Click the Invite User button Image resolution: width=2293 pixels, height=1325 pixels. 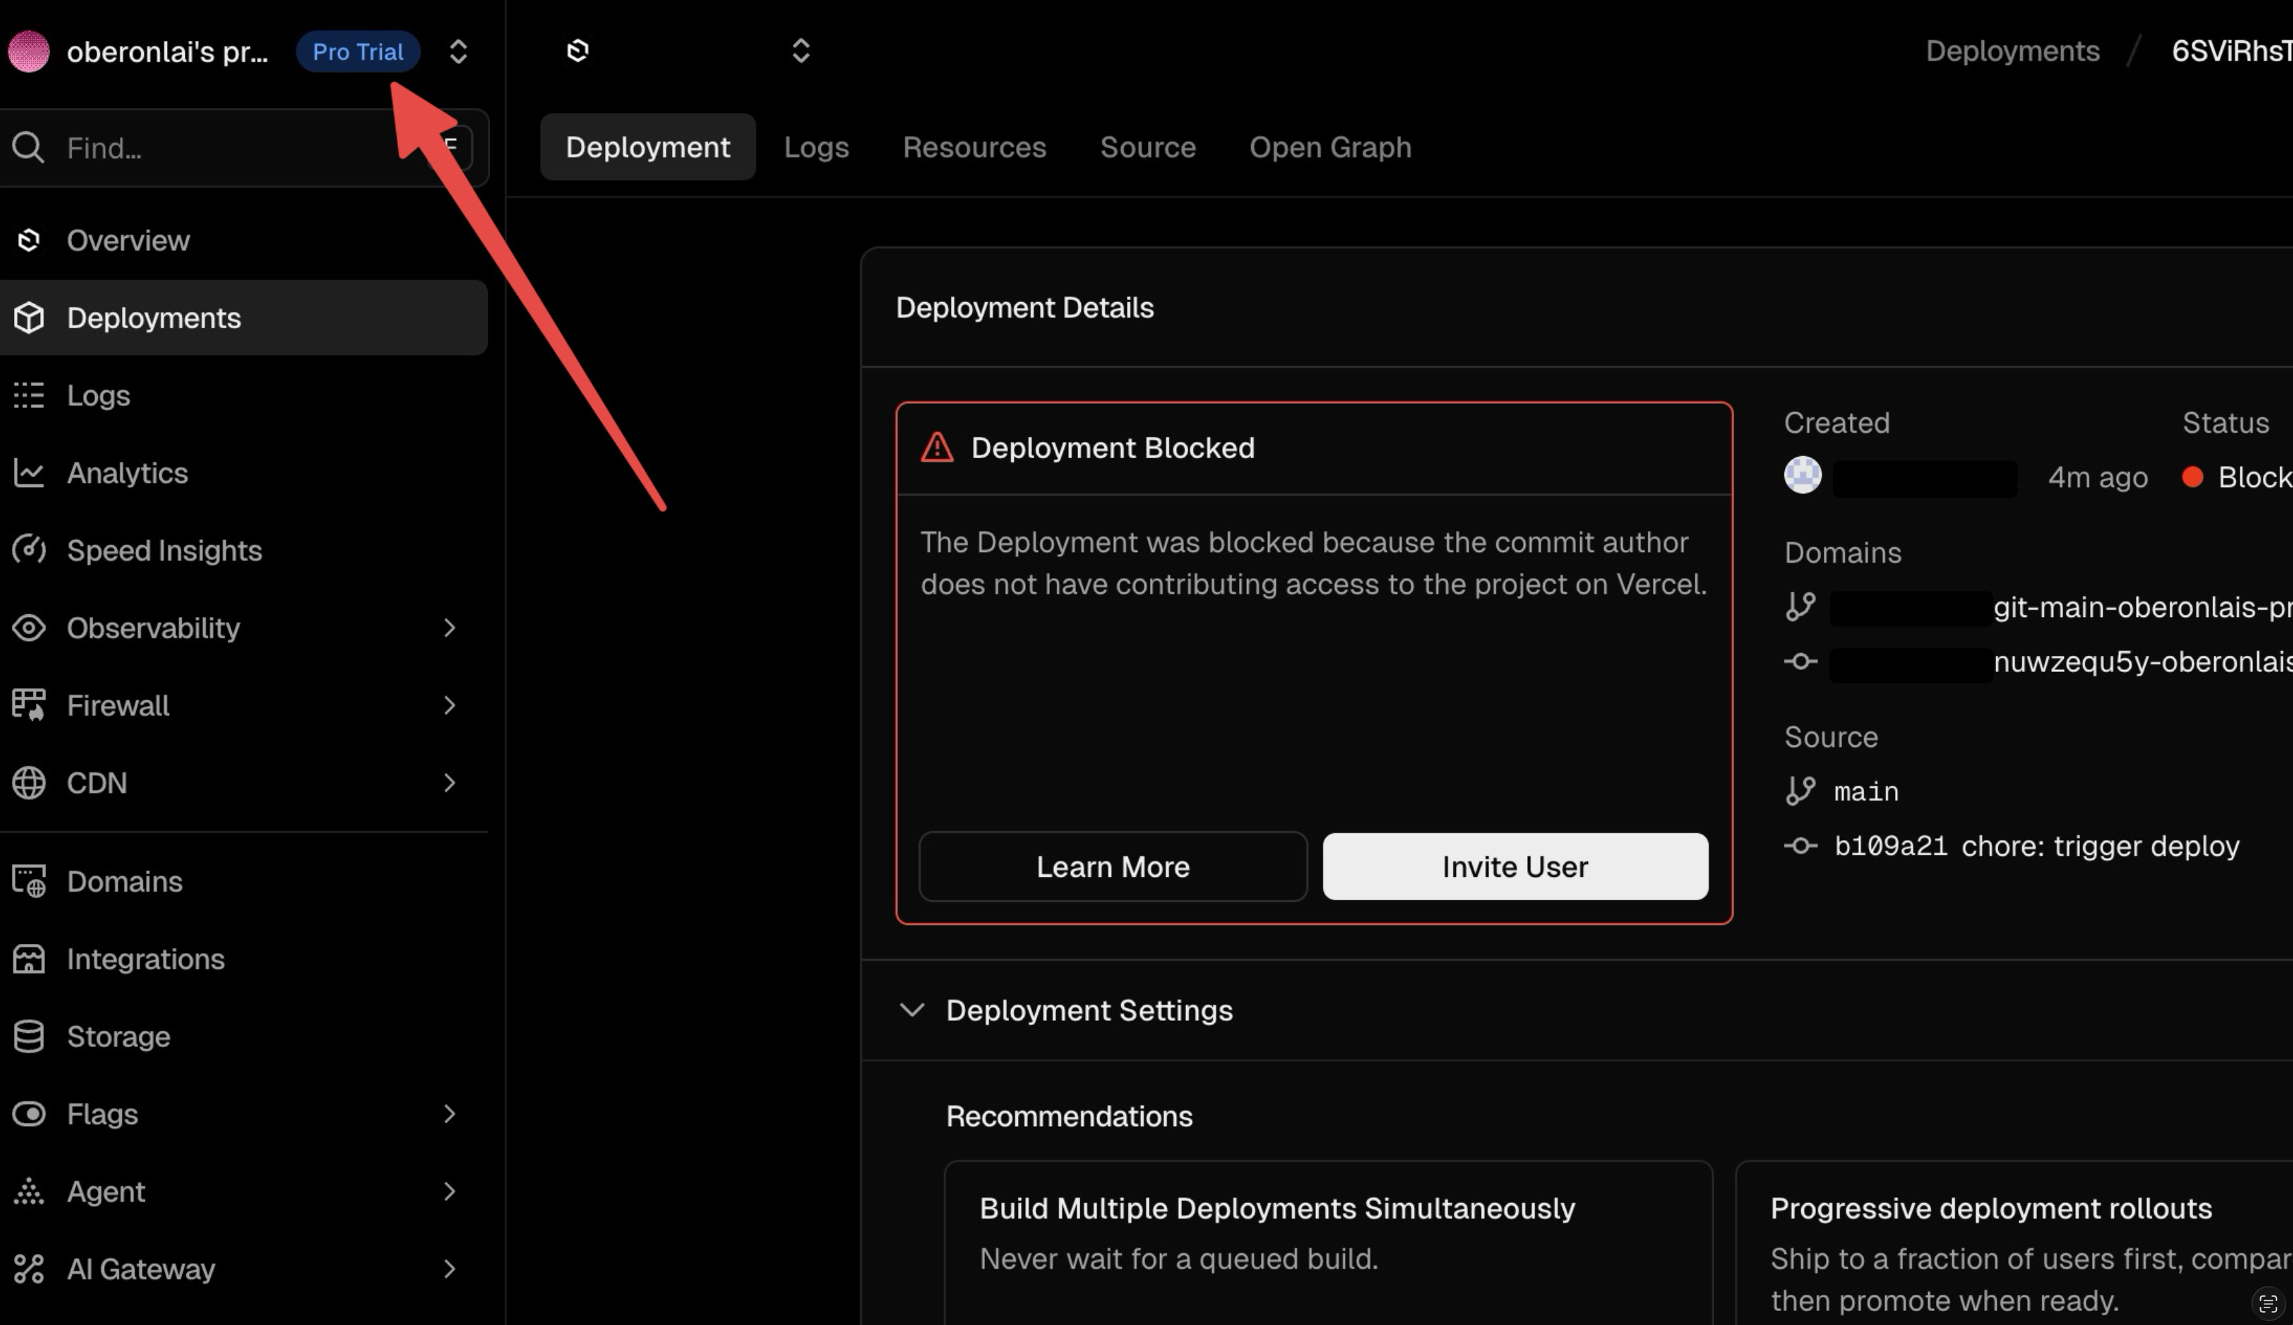coord(1514,867)
